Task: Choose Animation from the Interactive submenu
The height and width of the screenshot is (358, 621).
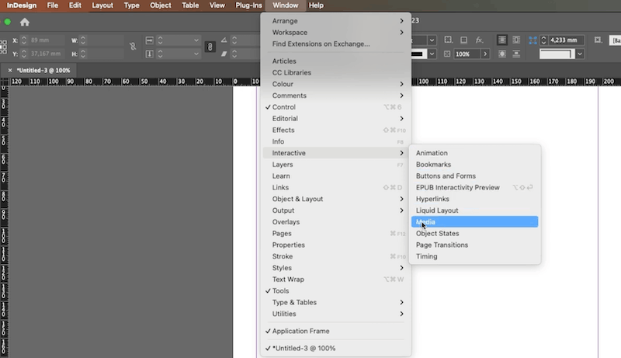Action: pos(474,153)
